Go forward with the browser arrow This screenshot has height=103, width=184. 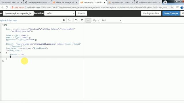(x=2, y=7)
